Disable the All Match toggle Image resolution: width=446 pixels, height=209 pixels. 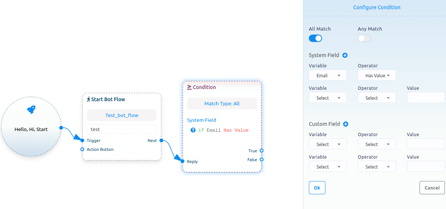point(315,38)
